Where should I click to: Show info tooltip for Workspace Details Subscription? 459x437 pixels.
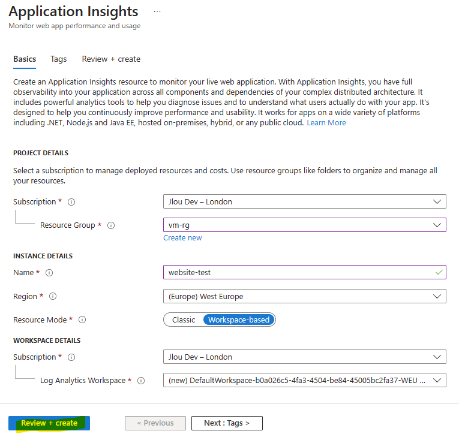coord(71,357)
